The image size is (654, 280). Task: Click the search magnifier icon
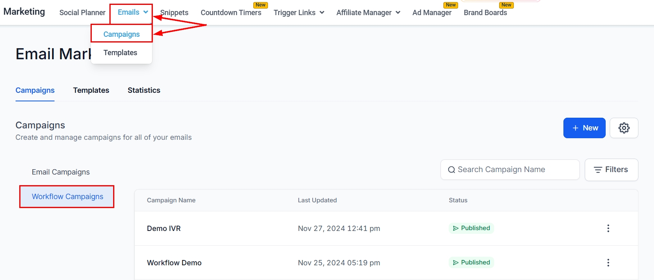[451, 170]
